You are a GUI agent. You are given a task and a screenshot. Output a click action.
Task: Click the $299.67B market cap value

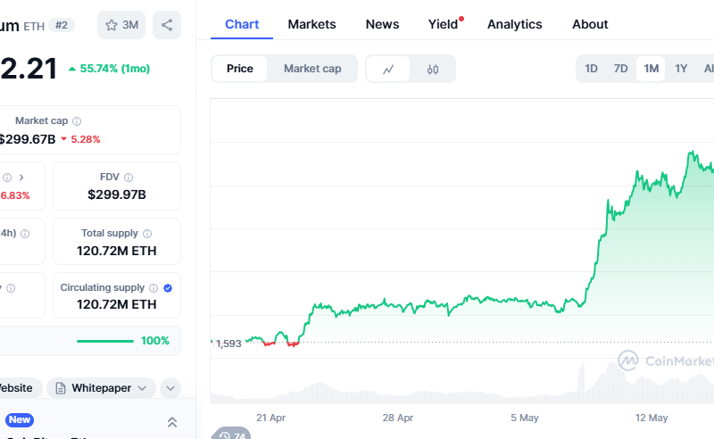coord(28,139)
